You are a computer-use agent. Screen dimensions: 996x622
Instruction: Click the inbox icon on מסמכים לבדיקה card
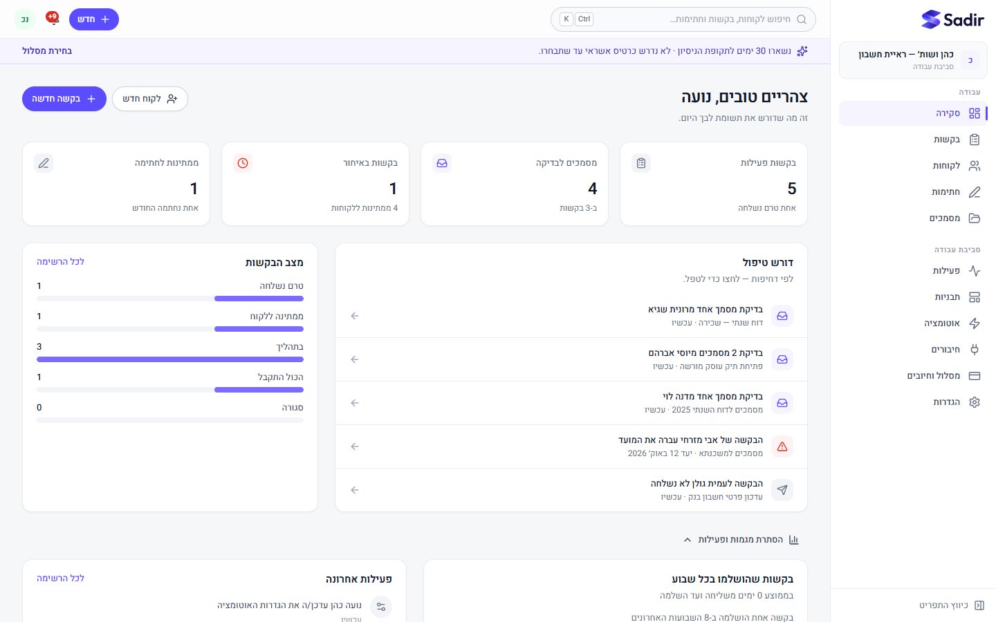(442, 163)
